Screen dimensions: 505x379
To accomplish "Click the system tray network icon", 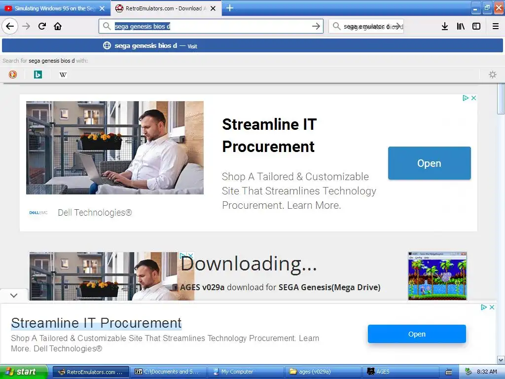I will point(468,372).
